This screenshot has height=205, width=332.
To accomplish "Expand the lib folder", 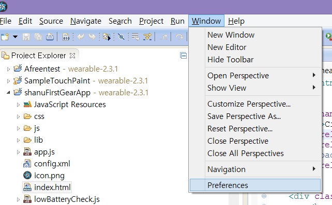I will (19, 140).
